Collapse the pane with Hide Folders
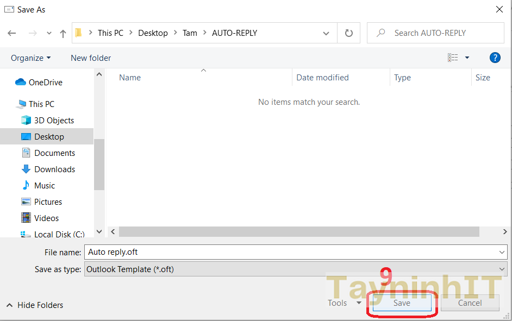Viewport: 512px width, 321px height. pyautogui.click(x=35, y=305)
